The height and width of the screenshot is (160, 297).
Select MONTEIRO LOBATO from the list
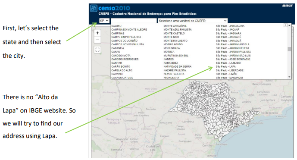175,41
